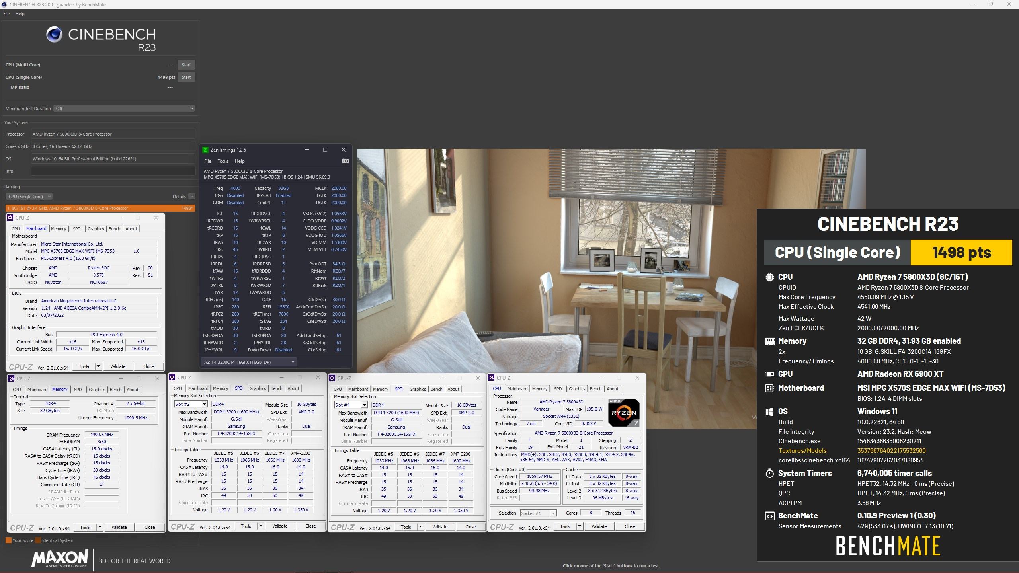Screen dimensions: 1019x573
Task: Click the yellow 1498 pts score box
Action: (961, 252)
